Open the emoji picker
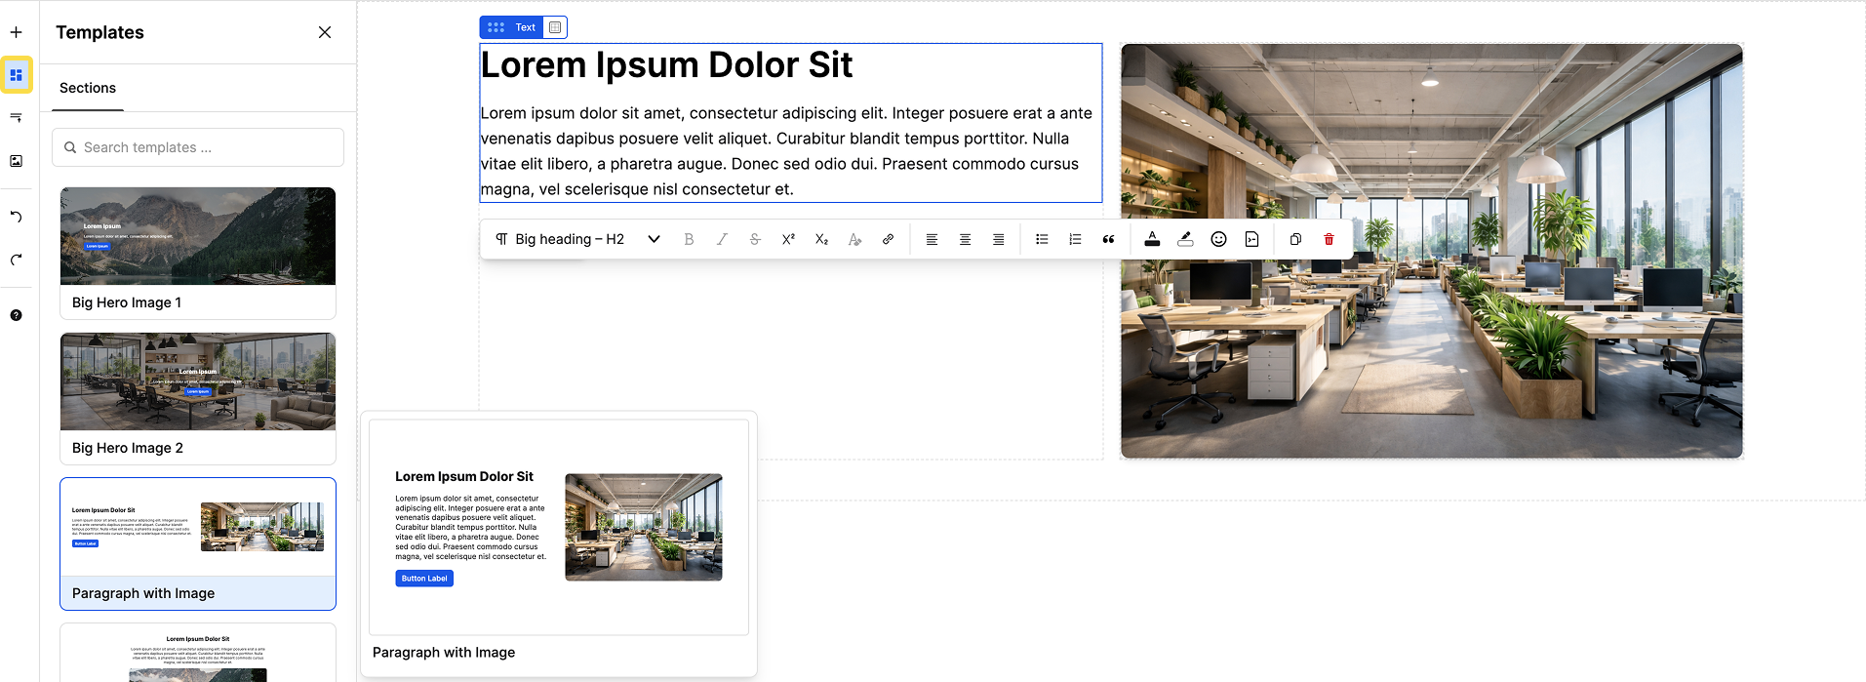1866x682 pixels. [x=1218, y=239]
